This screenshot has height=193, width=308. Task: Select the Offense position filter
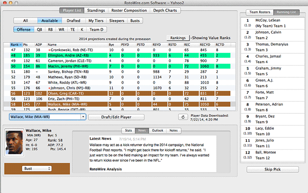(24, 29)
